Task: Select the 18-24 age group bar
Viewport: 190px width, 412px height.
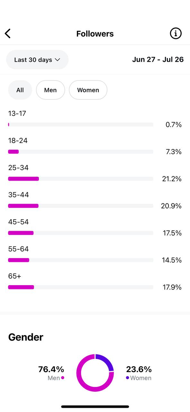Action: pos(81,152)
